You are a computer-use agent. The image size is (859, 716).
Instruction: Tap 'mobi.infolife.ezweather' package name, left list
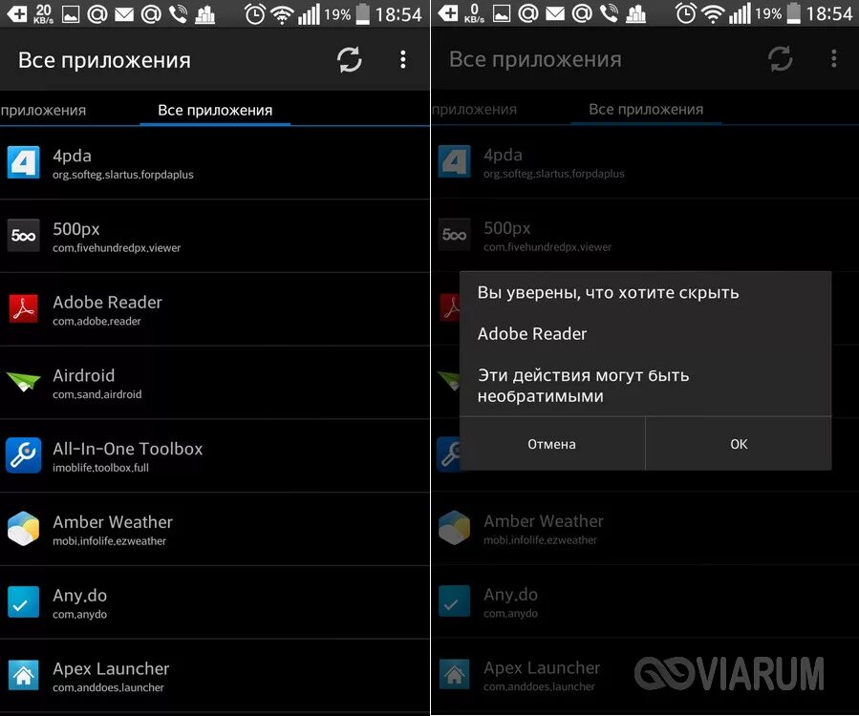(x=110, y=541)
